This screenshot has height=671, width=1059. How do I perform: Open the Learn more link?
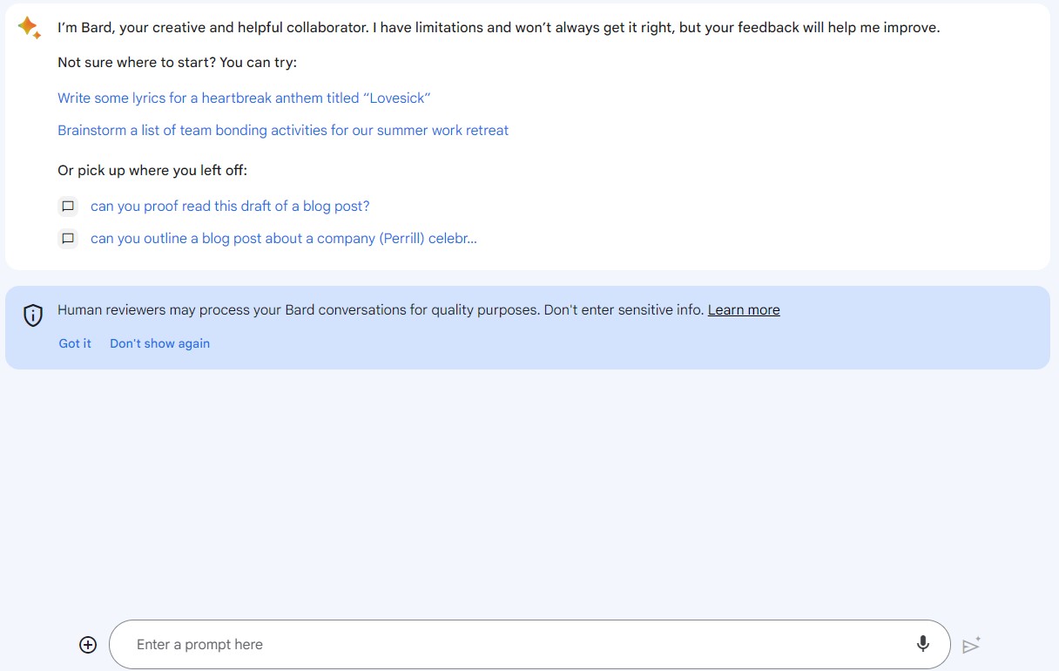tap(744, 310)
